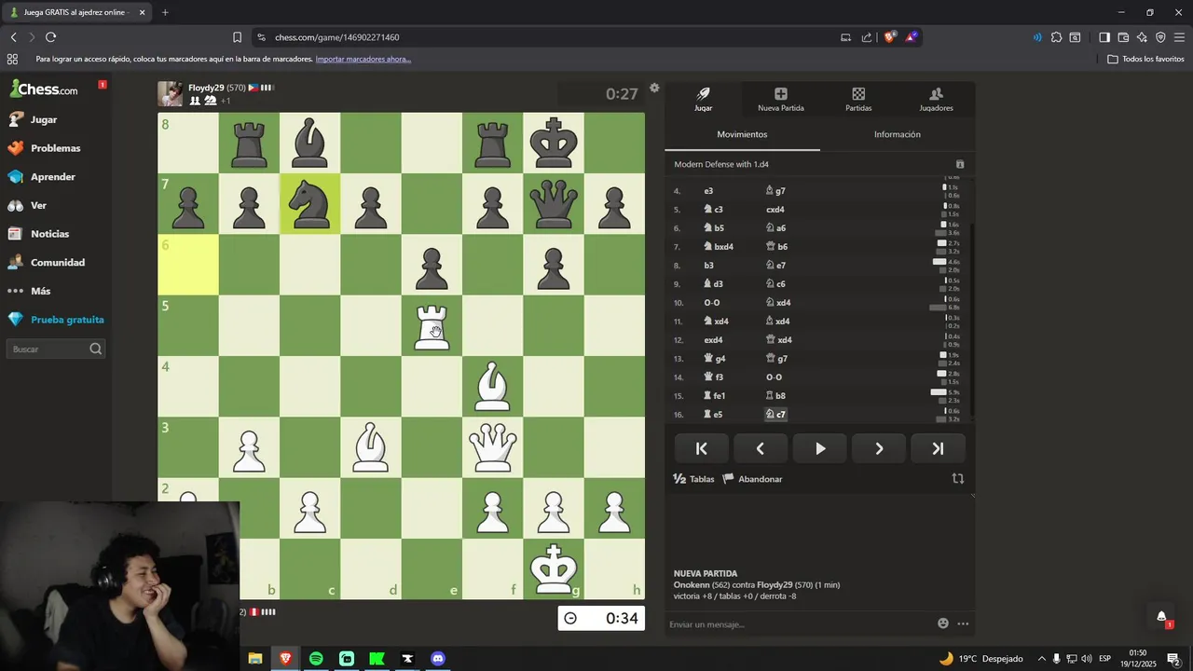Switch to the Información tab
The image size is (1193, 671).
point(897,134)
